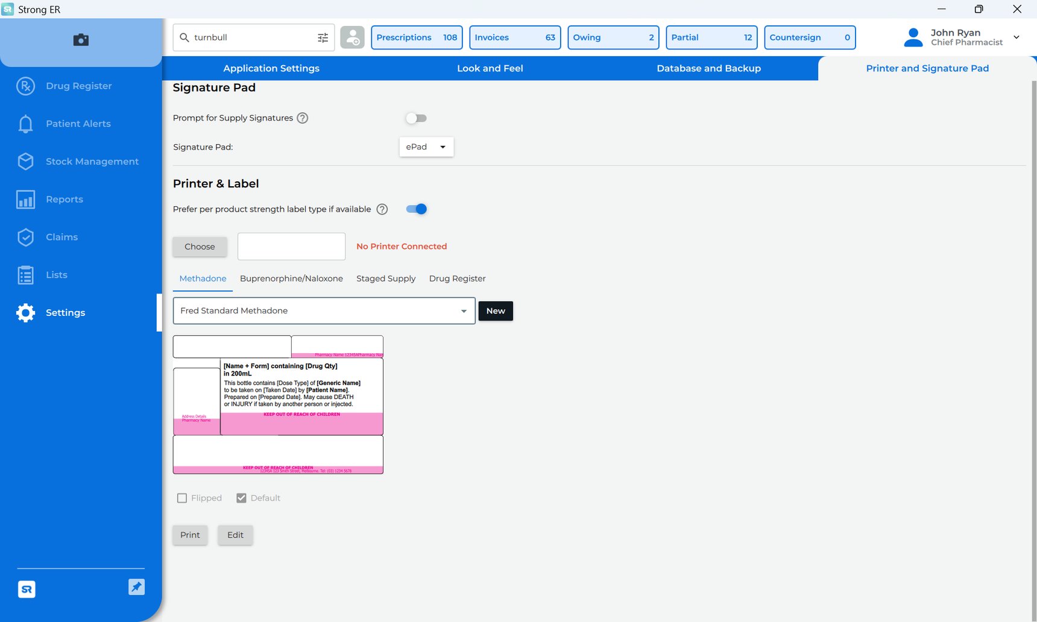
Task: Click the New label button
Action: [x=495, y=311]
